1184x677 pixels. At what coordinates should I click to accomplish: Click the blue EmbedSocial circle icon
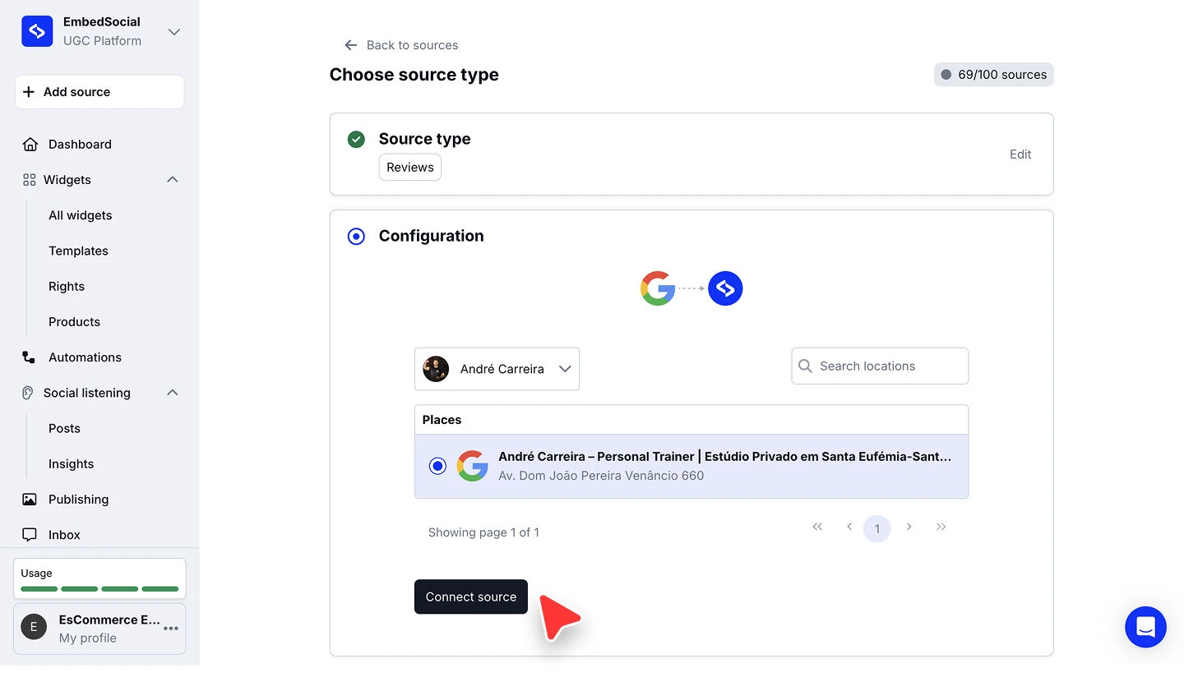(x=725, y=288)
